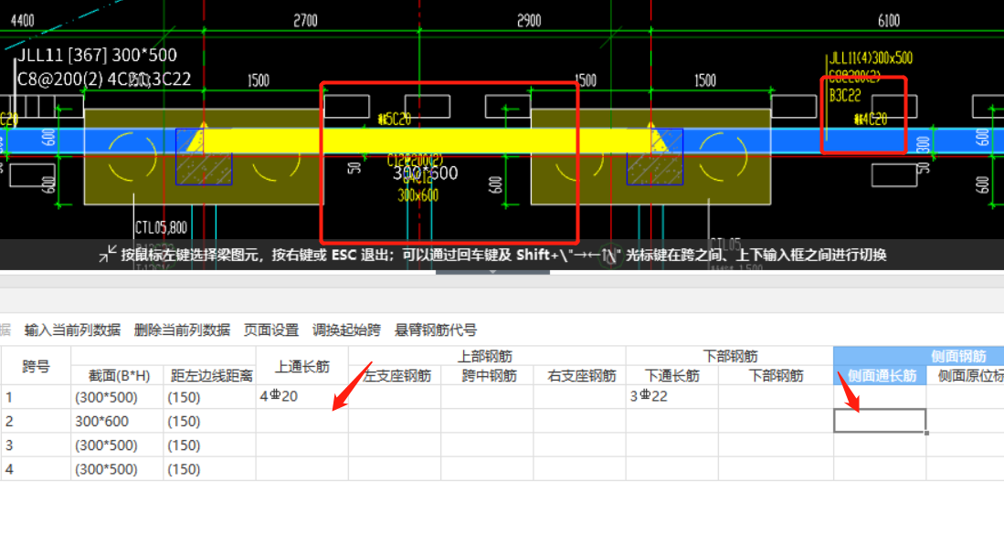Viewport: 1004px width, 534px height.
Task: Click the 6100 dimension label
Action: [x=889, y=21]
